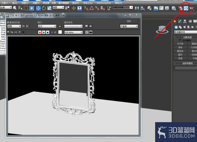Clear the render frame with X icon

[x=23, y=32]
